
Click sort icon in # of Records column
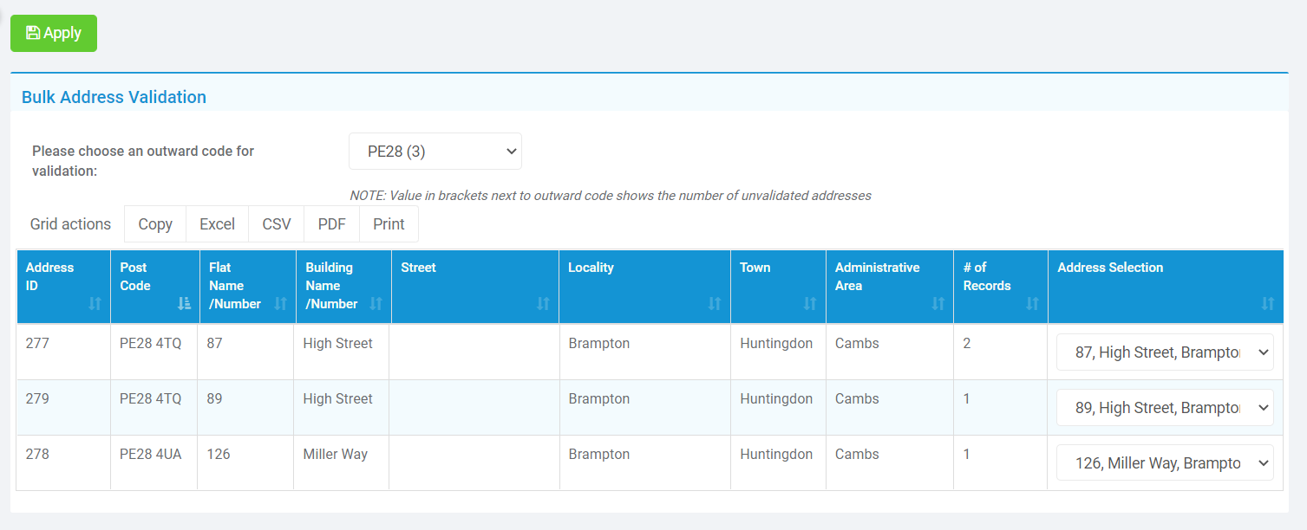(x=1032, y=304)
